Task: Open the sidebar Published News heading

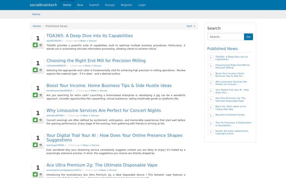Action: point(222,49)
